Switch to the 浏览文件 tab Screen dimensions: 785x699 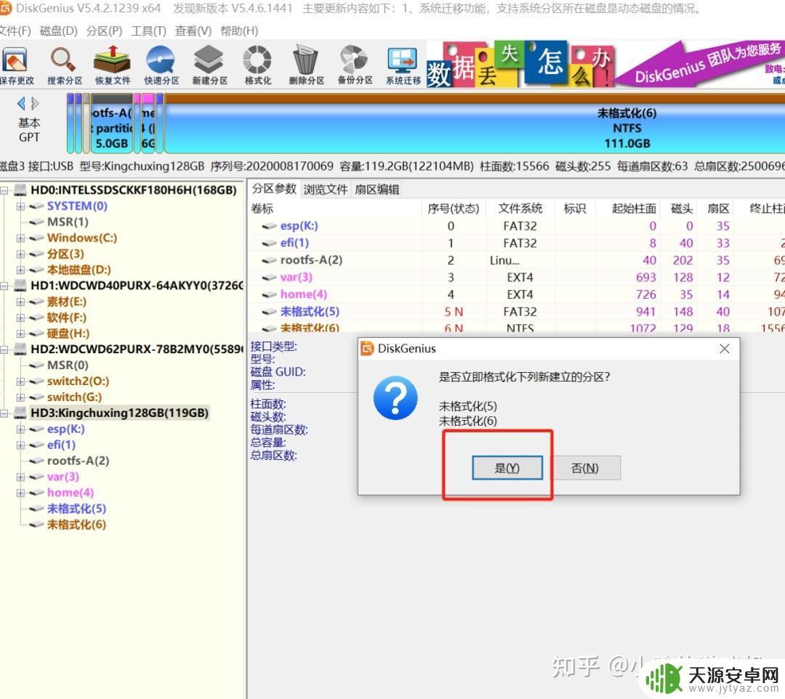pos(326,189)
